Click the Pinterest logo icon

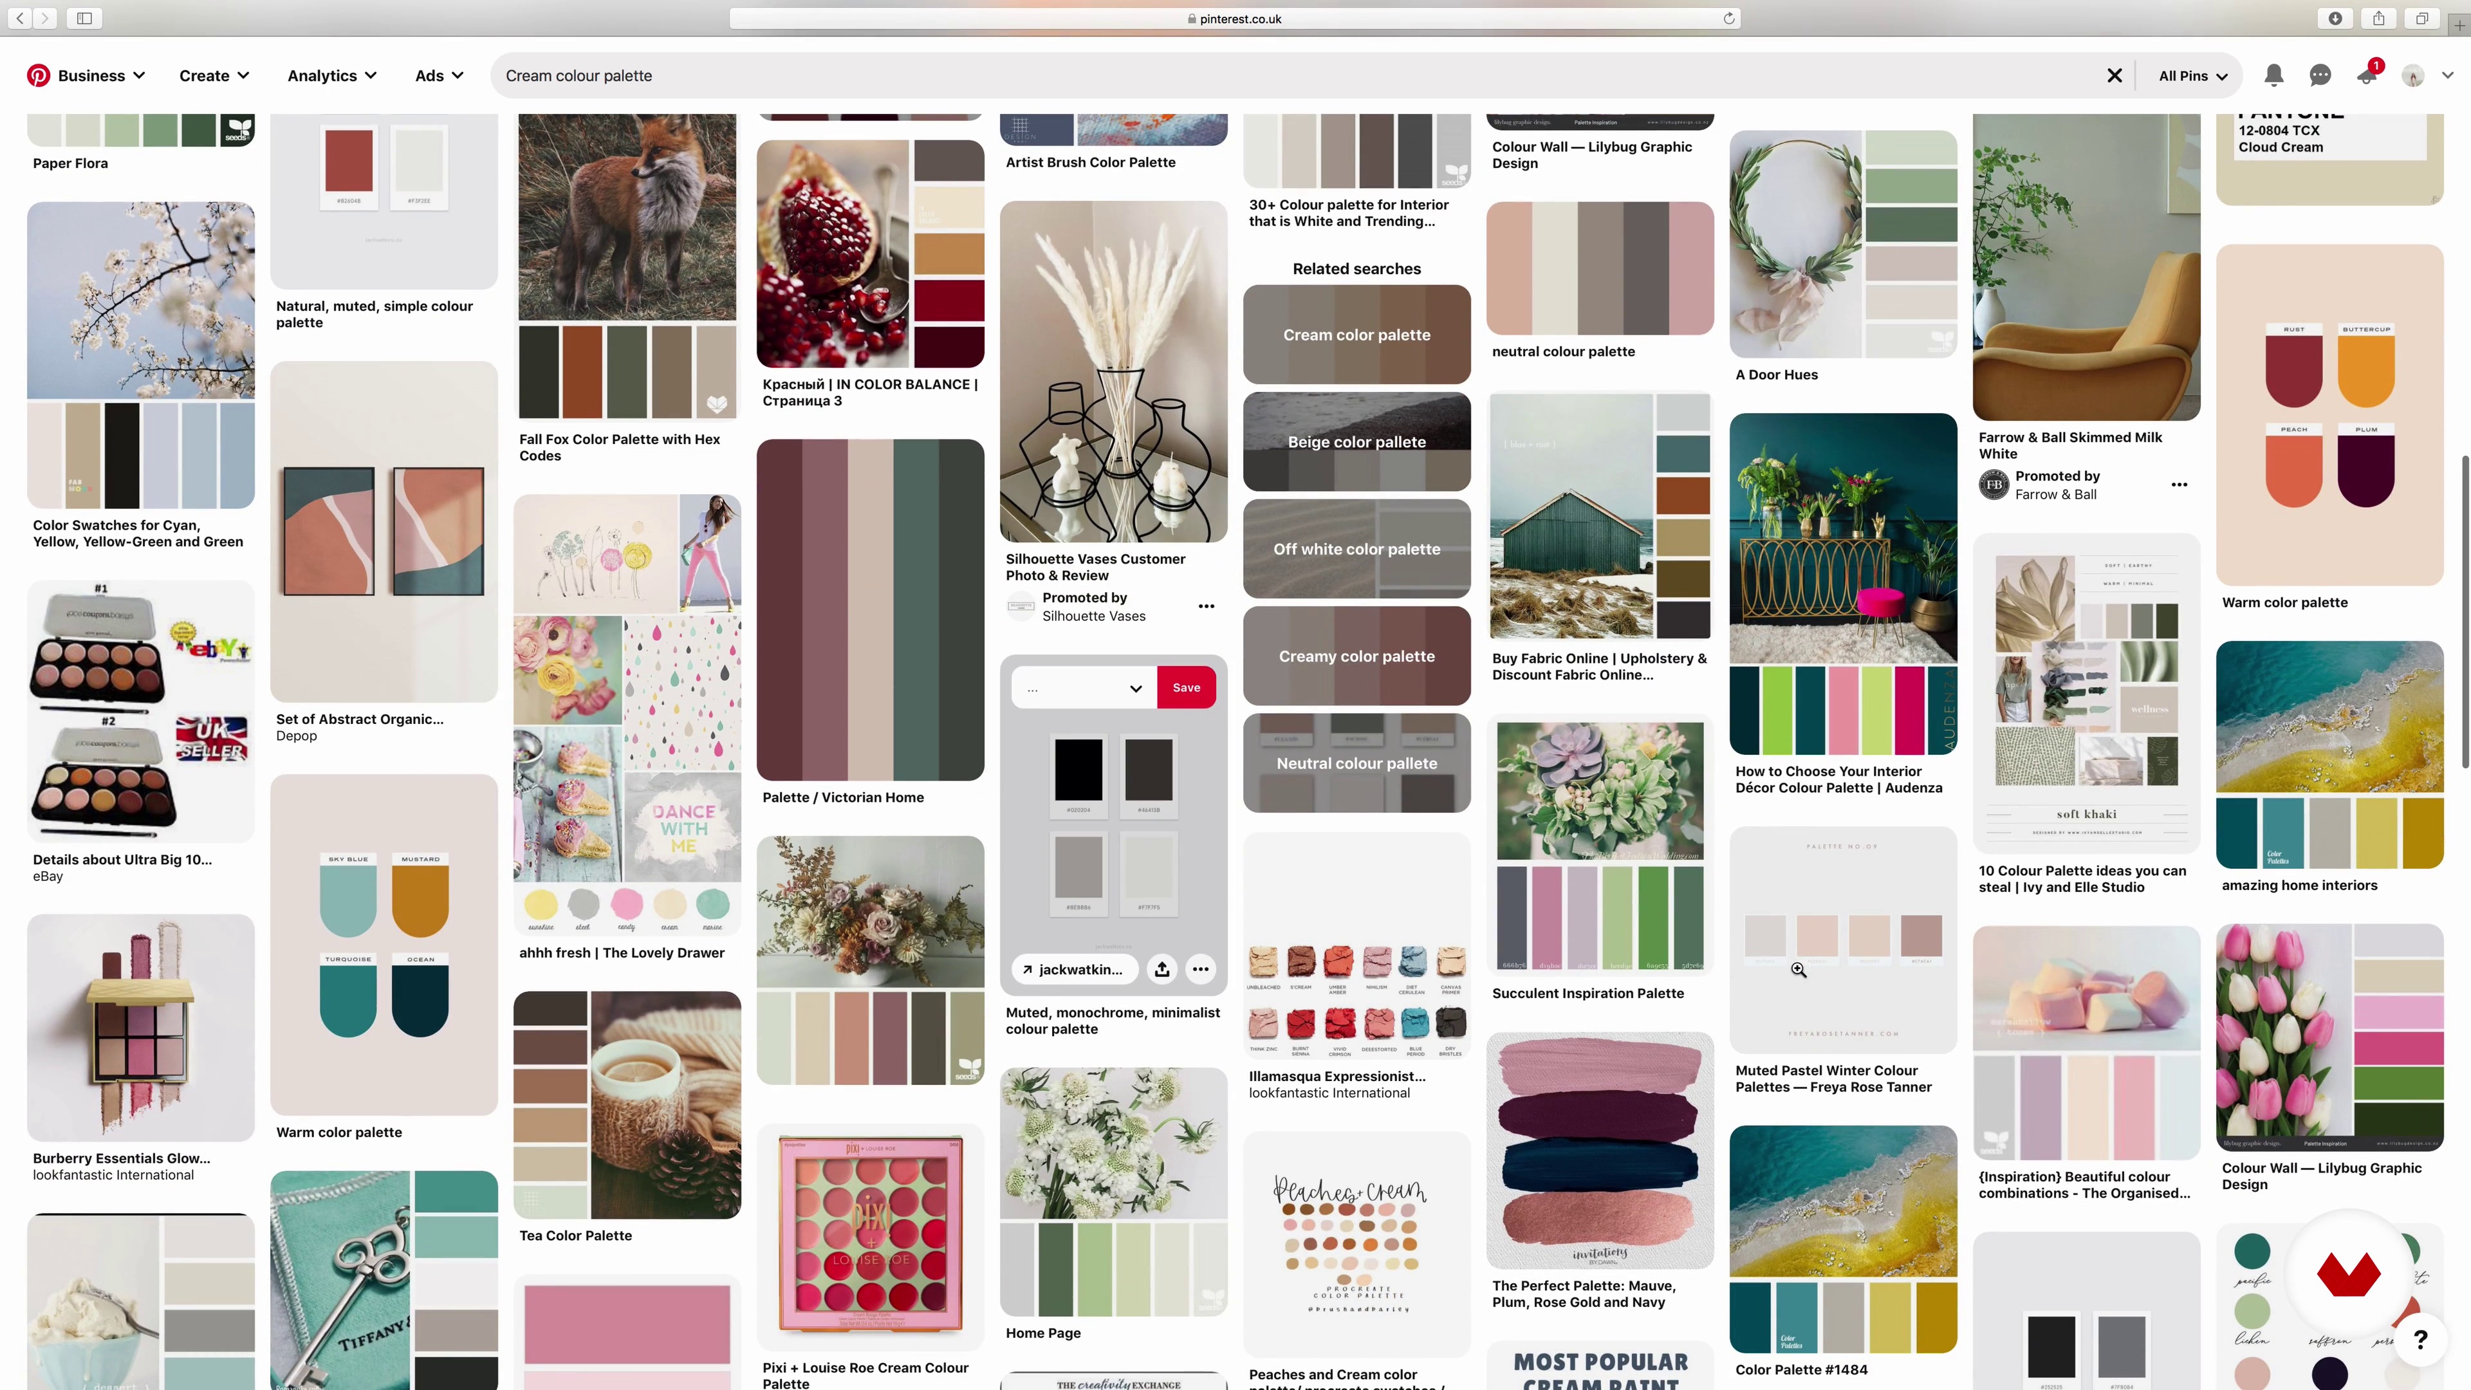click(x=39, y=76)
